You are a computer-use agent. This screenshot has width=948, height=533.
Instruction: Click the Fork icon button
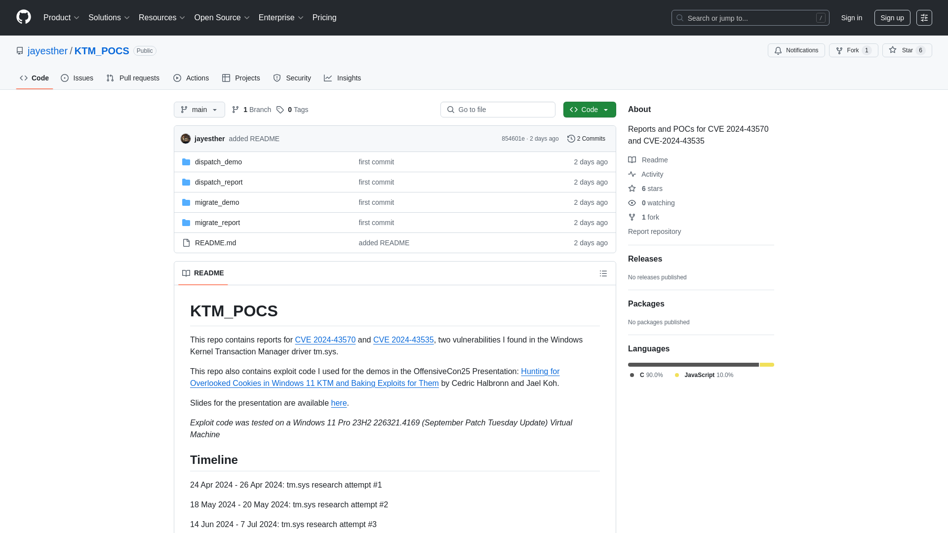pyautogui.click(x=839, y=50)
